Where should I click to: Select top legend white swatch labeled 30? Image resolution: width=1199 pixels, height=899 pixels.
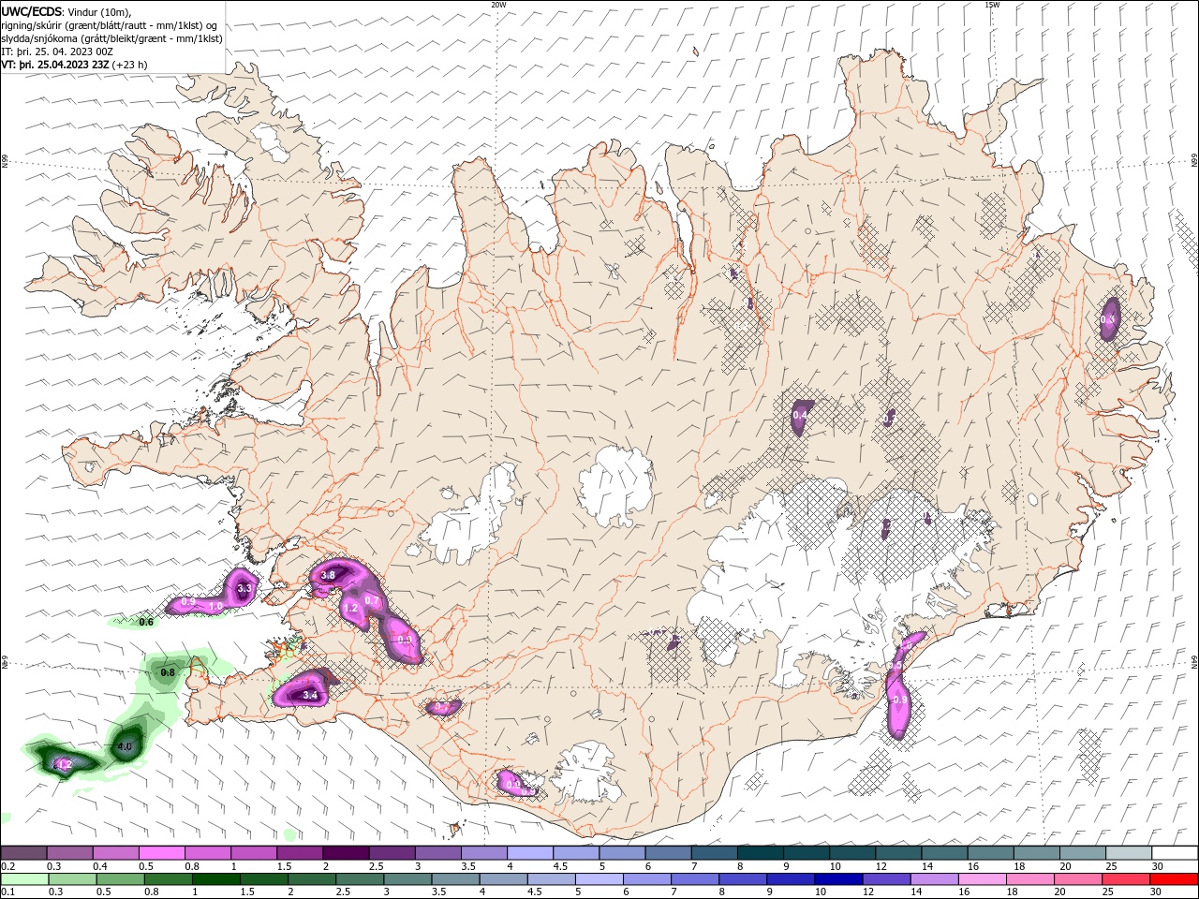1175,852
